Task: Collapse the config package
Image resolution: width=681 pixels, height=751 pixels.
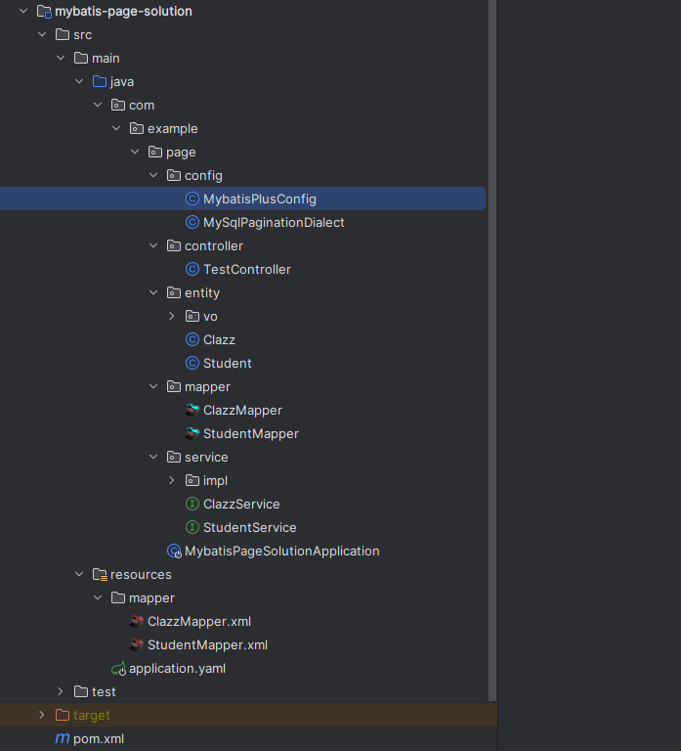Action: pyautogui.click(x=153, y=175)
